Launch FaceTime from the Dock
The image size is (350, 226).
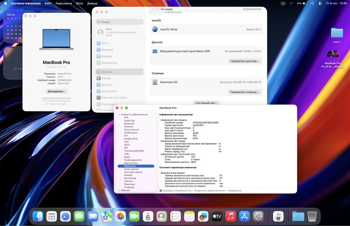point(134,217)
